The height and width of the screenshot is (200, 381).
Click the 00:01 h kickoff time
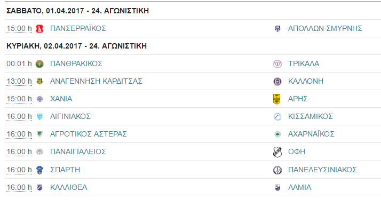coord(19,64)
